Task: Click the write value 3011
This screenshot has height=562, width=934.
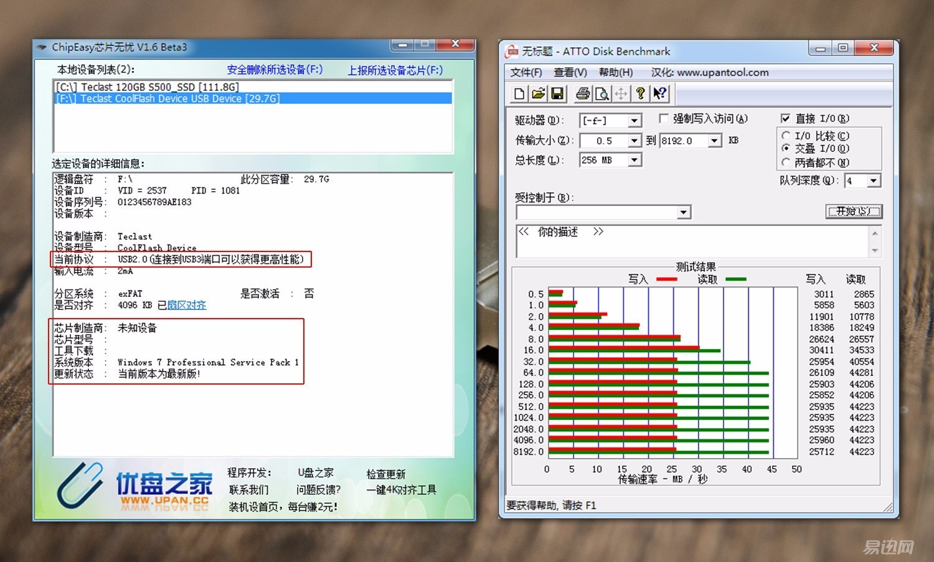Action: tap(824, 294)
